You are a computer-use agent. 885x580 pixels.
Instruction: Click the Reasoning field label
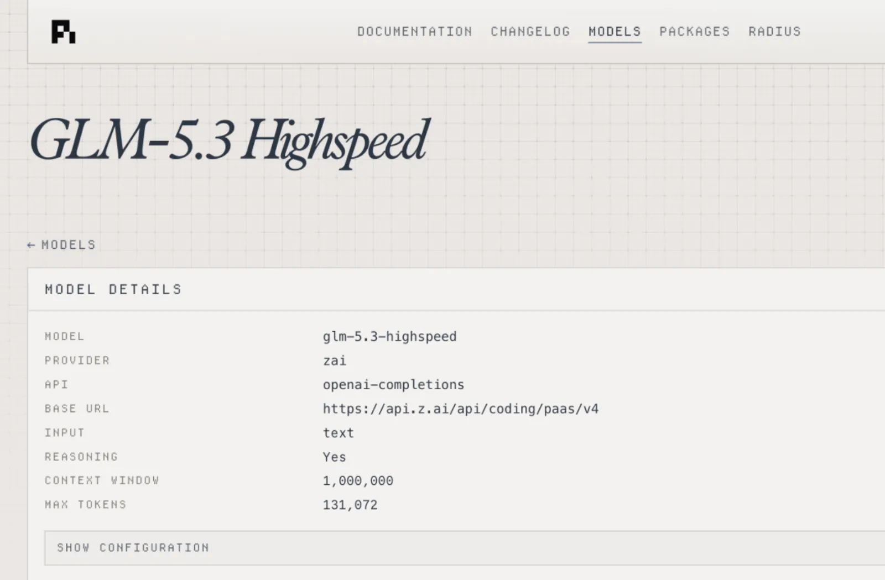pyautogui.click(x=81, y=457)
